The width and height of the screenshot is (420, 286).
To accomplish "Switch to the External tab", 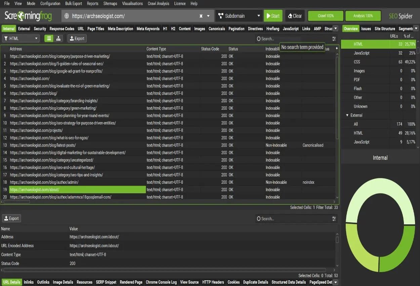I will (24, 29).
